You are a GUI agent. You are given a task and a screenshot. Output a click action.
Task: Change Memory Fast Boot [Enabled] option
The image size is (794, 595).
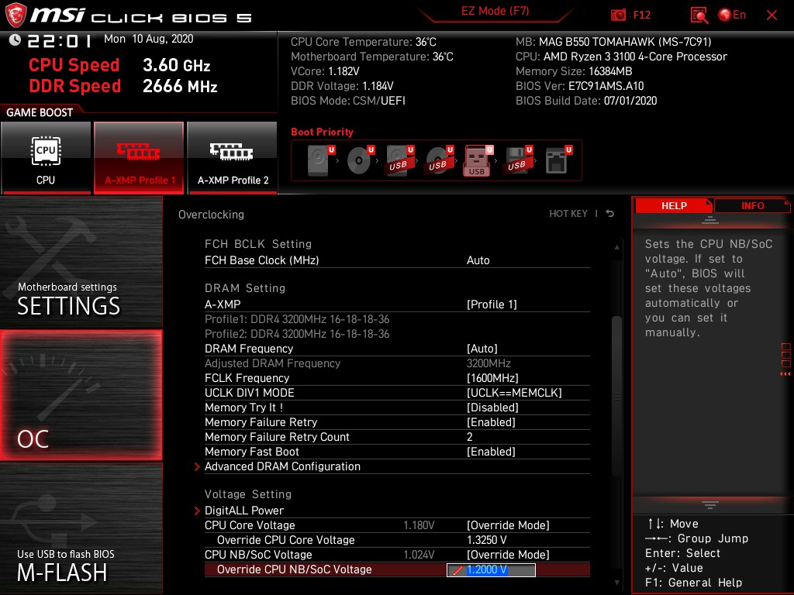tap(491, 452)
